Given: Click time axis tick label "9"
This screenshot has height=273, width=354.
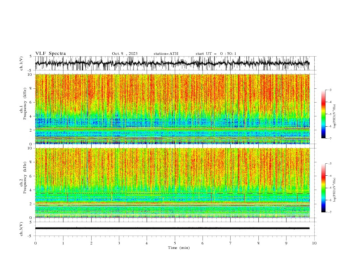Looking at the screenshot, I should (x=286, y=243).
